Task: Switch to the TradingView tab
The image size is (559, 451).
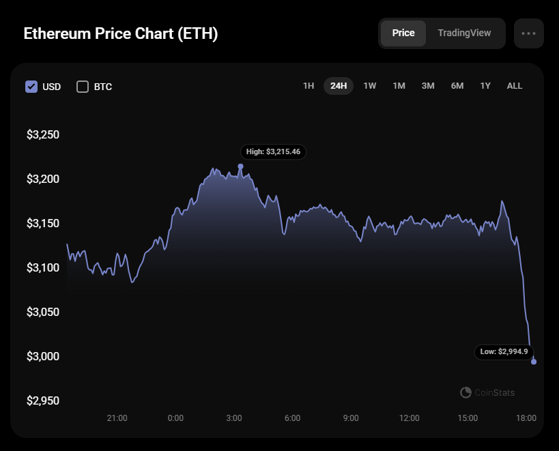Action: [464, 33]
